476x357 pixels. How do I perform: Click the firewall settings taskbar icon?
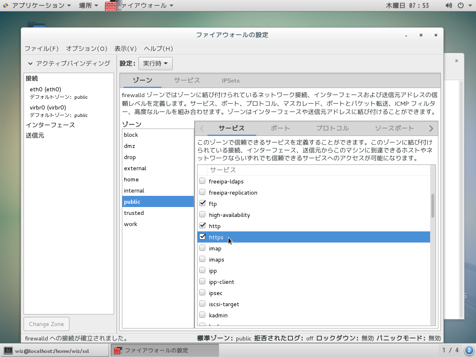click(118, 351)
